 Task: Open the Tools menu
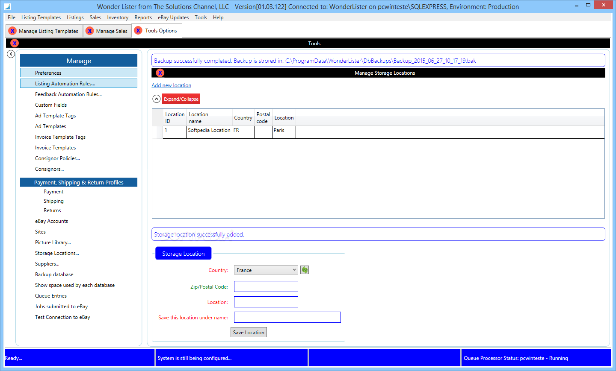201,18
